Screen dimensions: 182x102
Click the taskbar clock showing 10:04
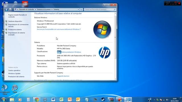(x=175, y=100)
